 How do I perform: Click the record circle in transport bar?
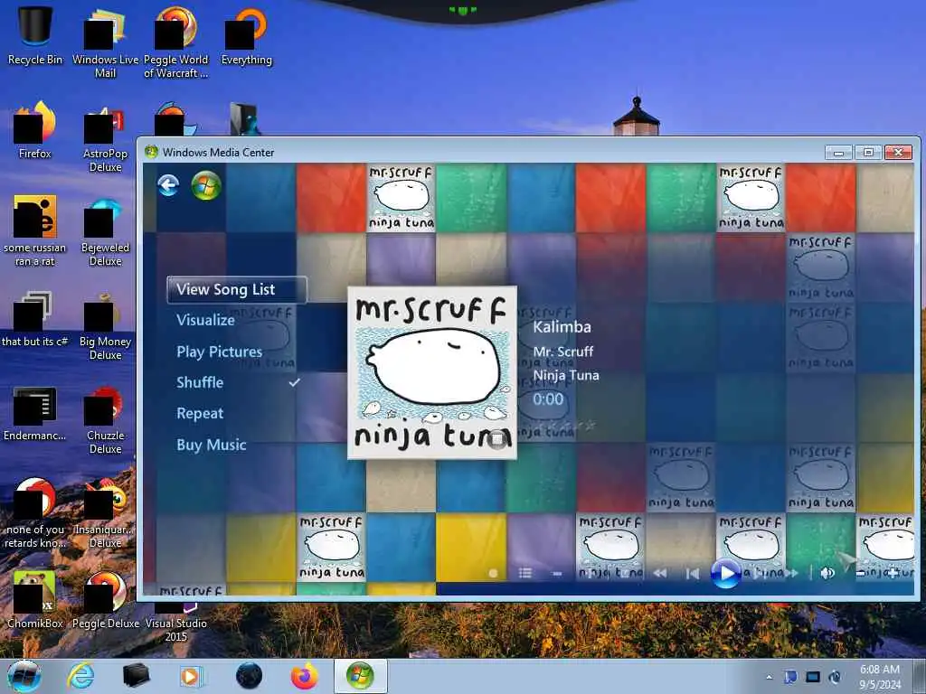coord(493,573)
